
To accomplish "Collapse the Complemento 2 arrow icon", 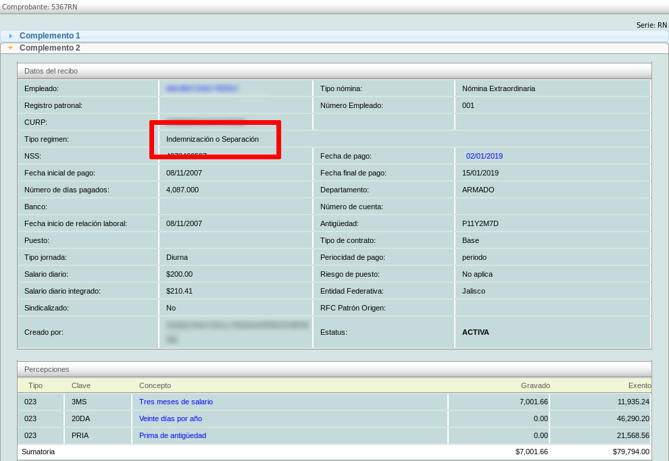I will (11, 49).
